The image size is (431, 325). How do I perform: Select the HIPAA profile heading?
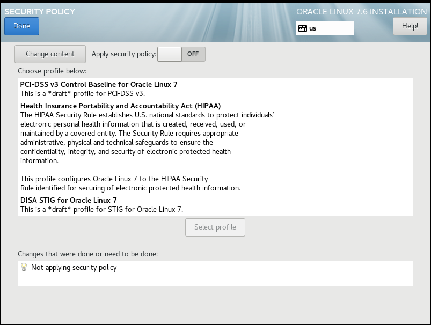120,106
